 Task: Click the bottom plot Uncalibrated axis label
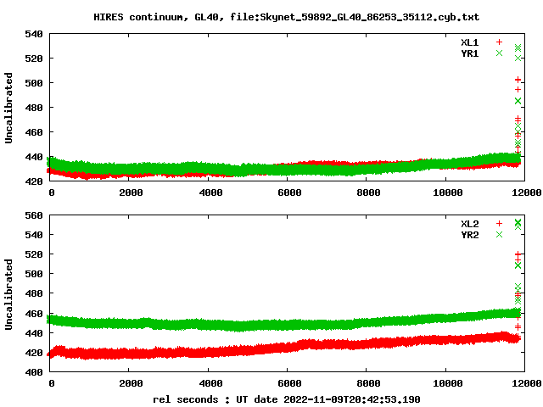coord(8,294)
